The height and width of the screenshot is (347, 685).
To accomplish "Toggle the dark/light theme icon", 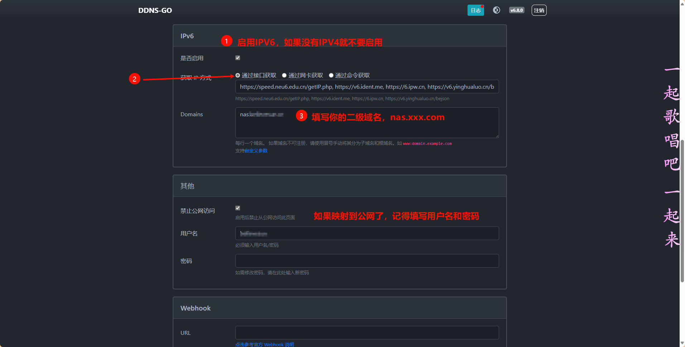I will (x=496, y=10).
